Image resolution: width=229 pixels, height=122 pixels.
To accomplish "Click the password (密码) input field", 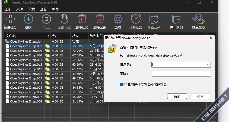I will point(181,73).
